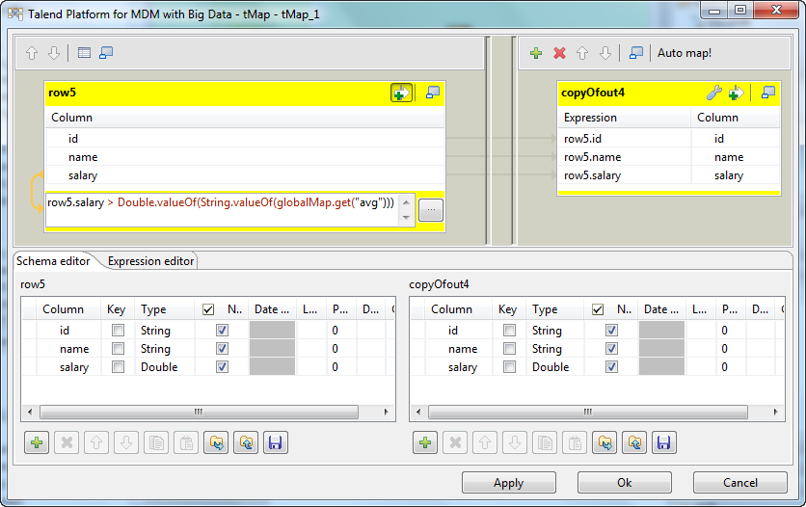Open input table property settings icon
This screenshot has height=507, width=806.
tap(84, 52)
